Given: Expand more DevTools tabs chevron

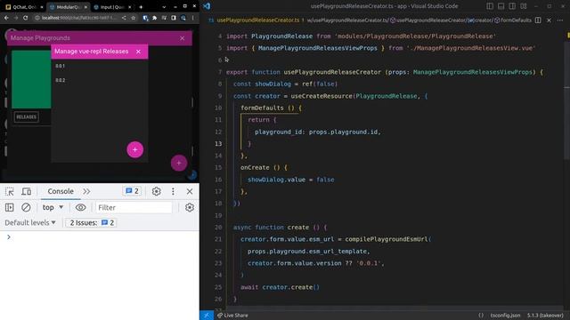Looking at the screenshot, I should pyautogui.click(x=86, y=191).
